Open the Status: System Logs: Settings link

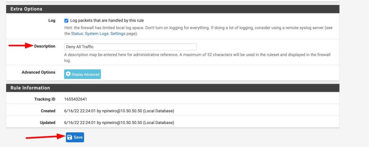pos(98,34)
